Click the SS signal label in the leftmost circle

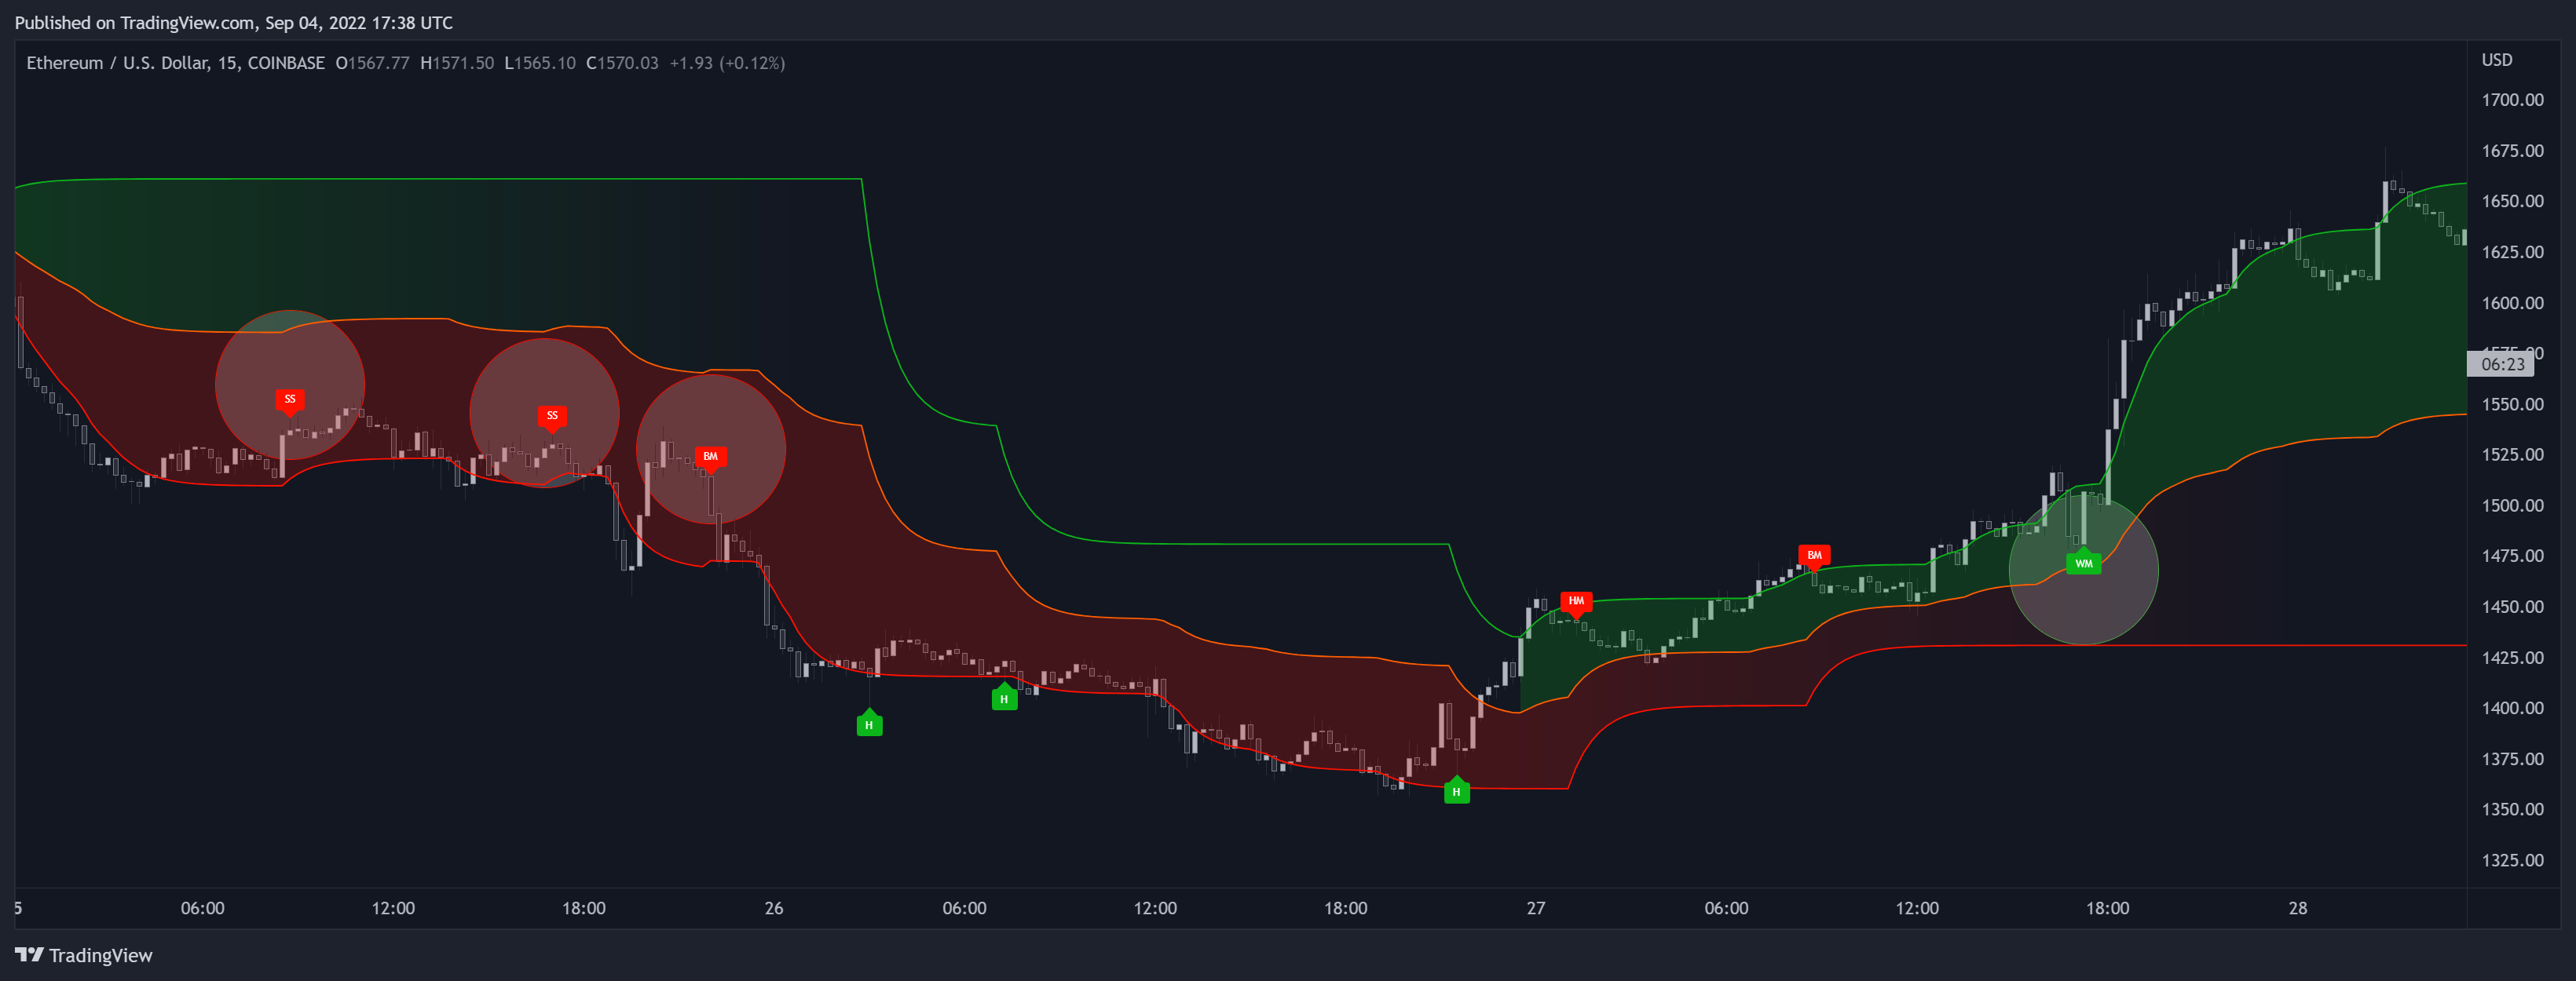[x=290, y=400]
